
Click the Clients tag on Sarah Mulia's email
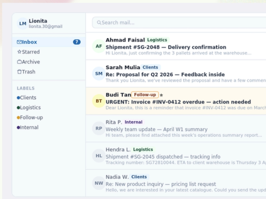click(150, 67)
